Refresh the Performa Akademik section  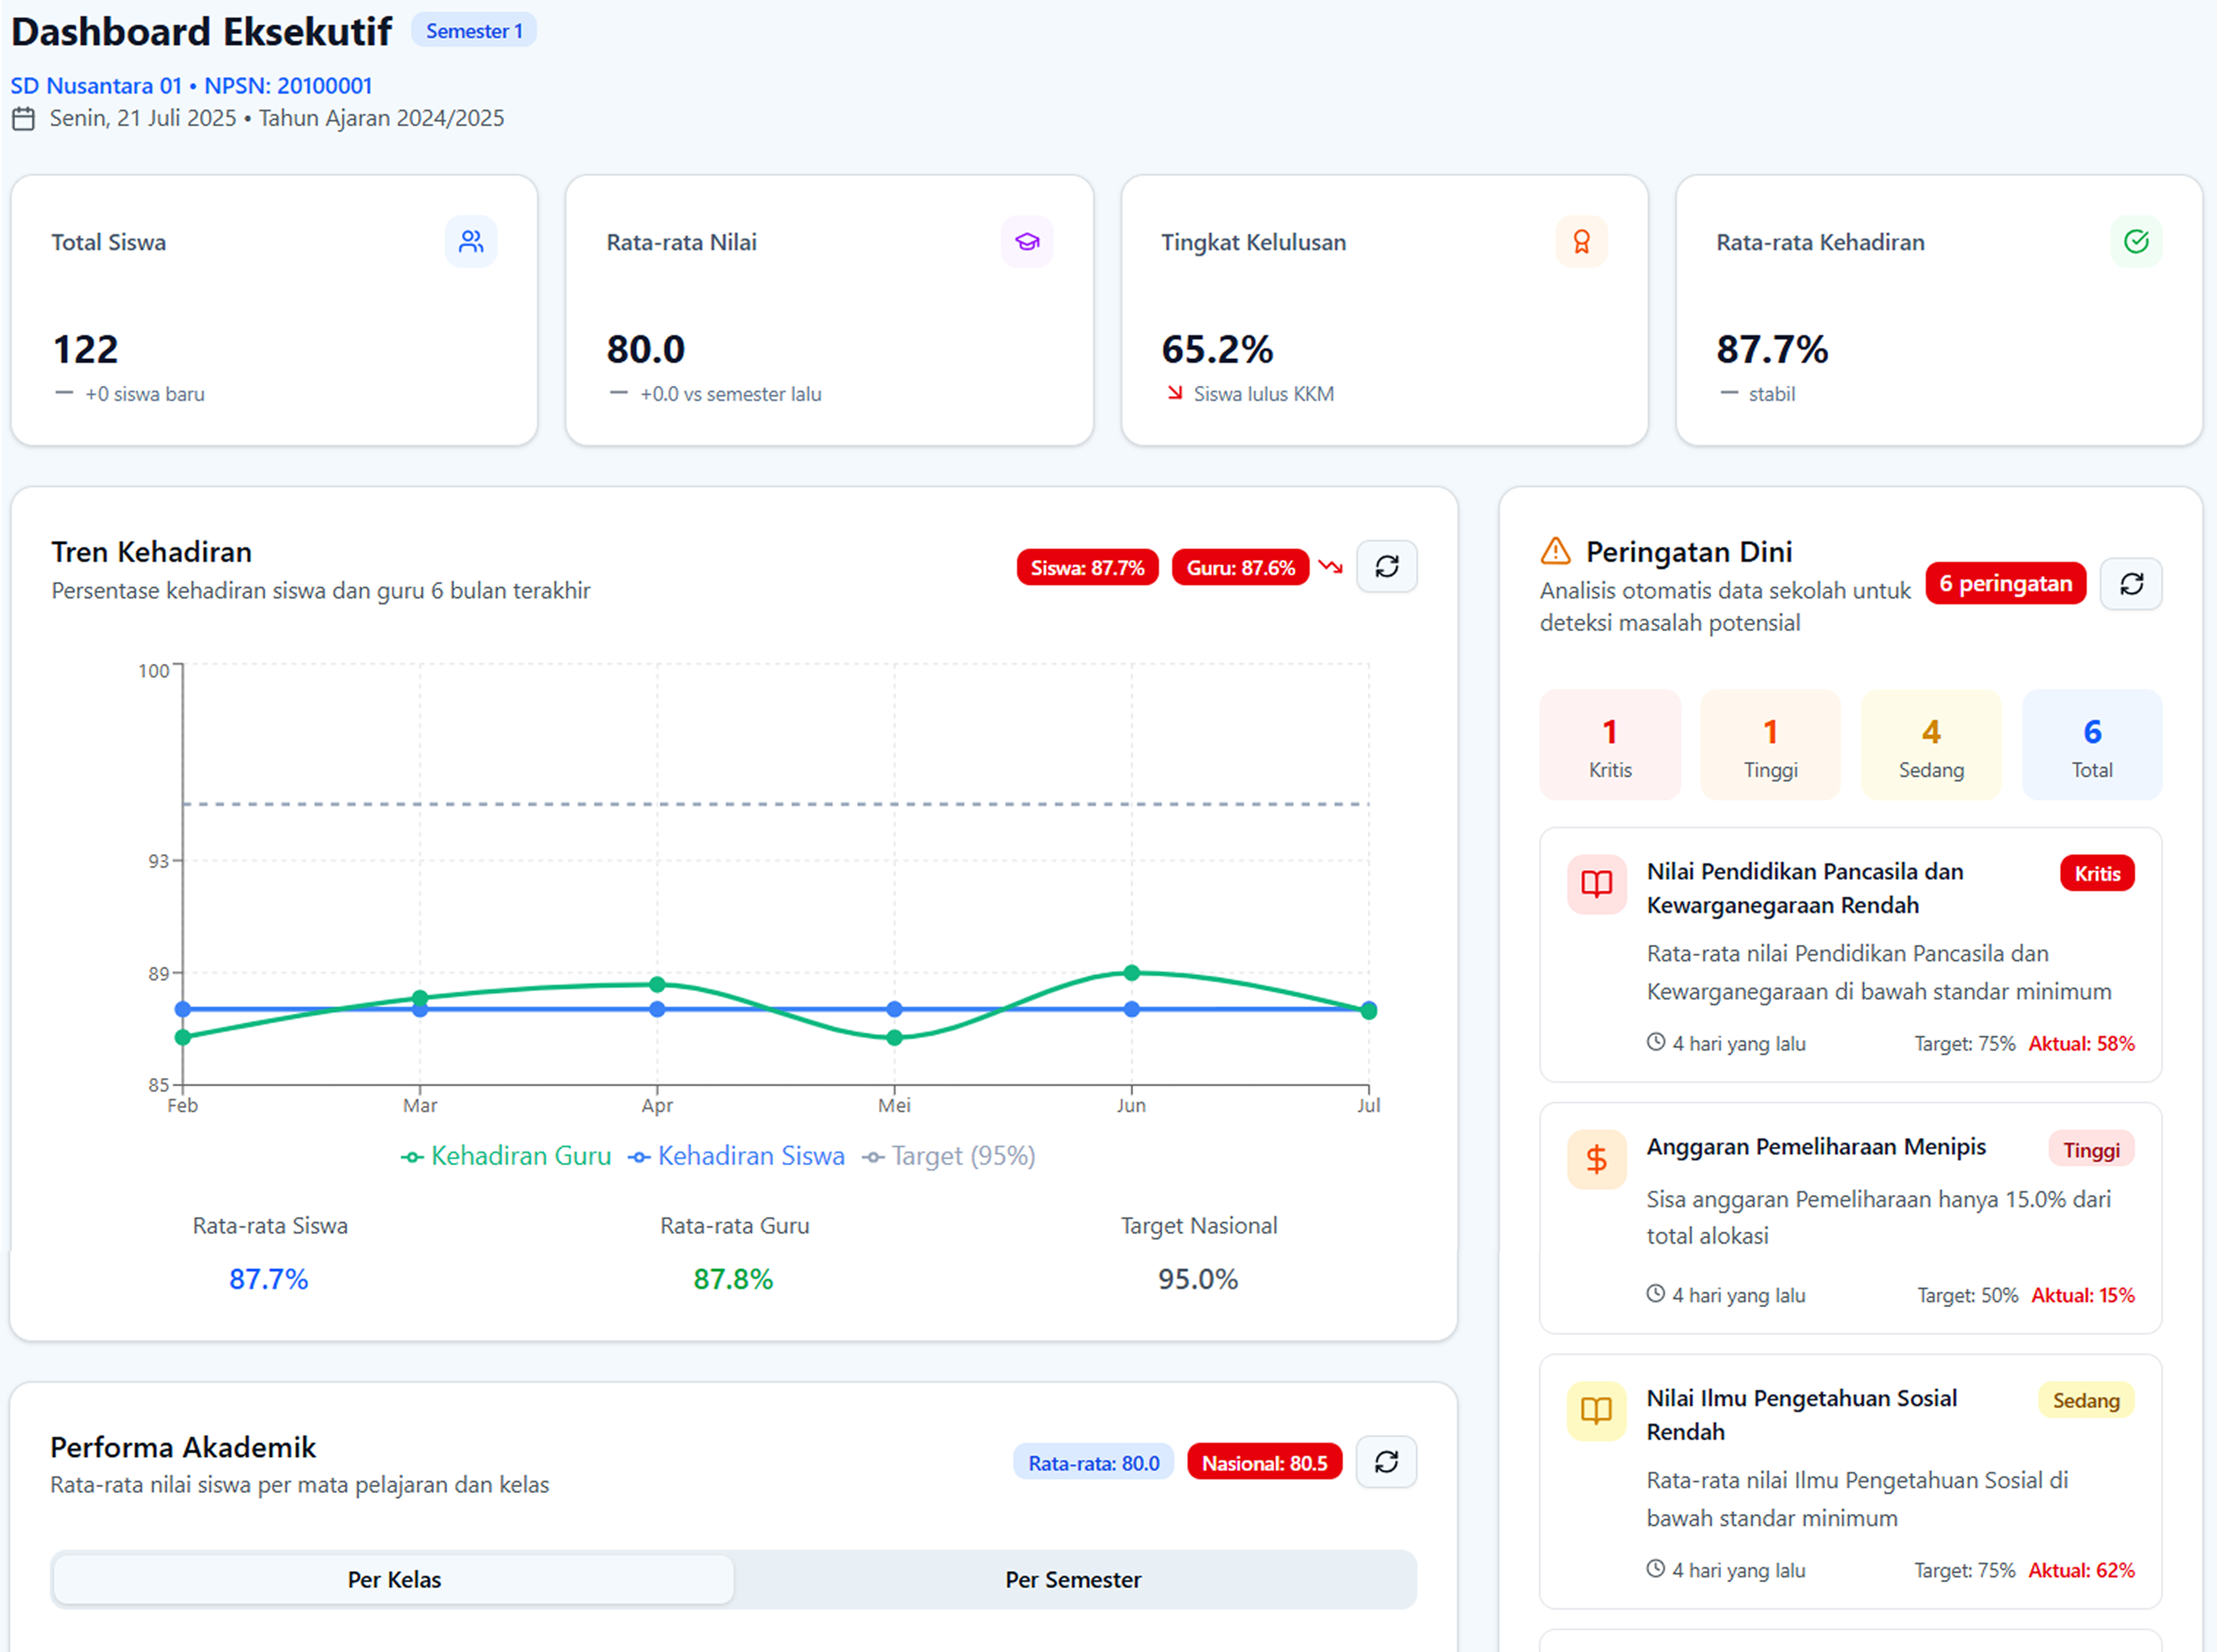pos(1386,1462)
